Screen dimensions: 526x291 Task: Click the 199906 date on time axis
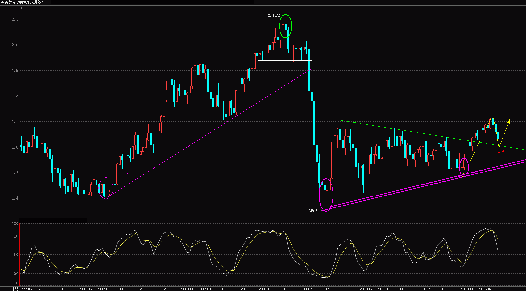click(26, 289)
